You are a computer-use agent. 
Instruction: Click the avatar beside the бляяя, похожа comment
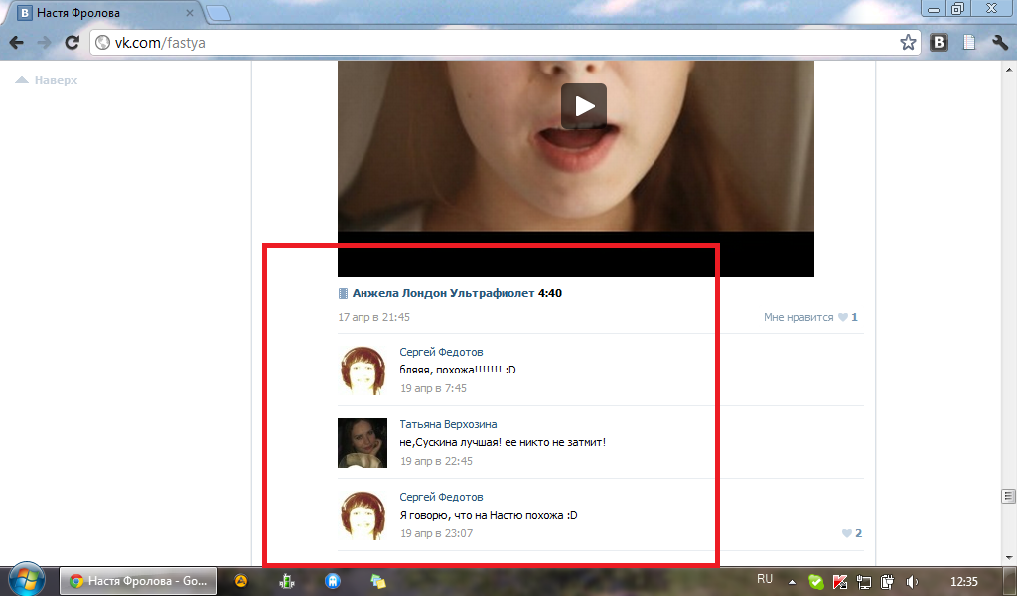tap(363, 371)
